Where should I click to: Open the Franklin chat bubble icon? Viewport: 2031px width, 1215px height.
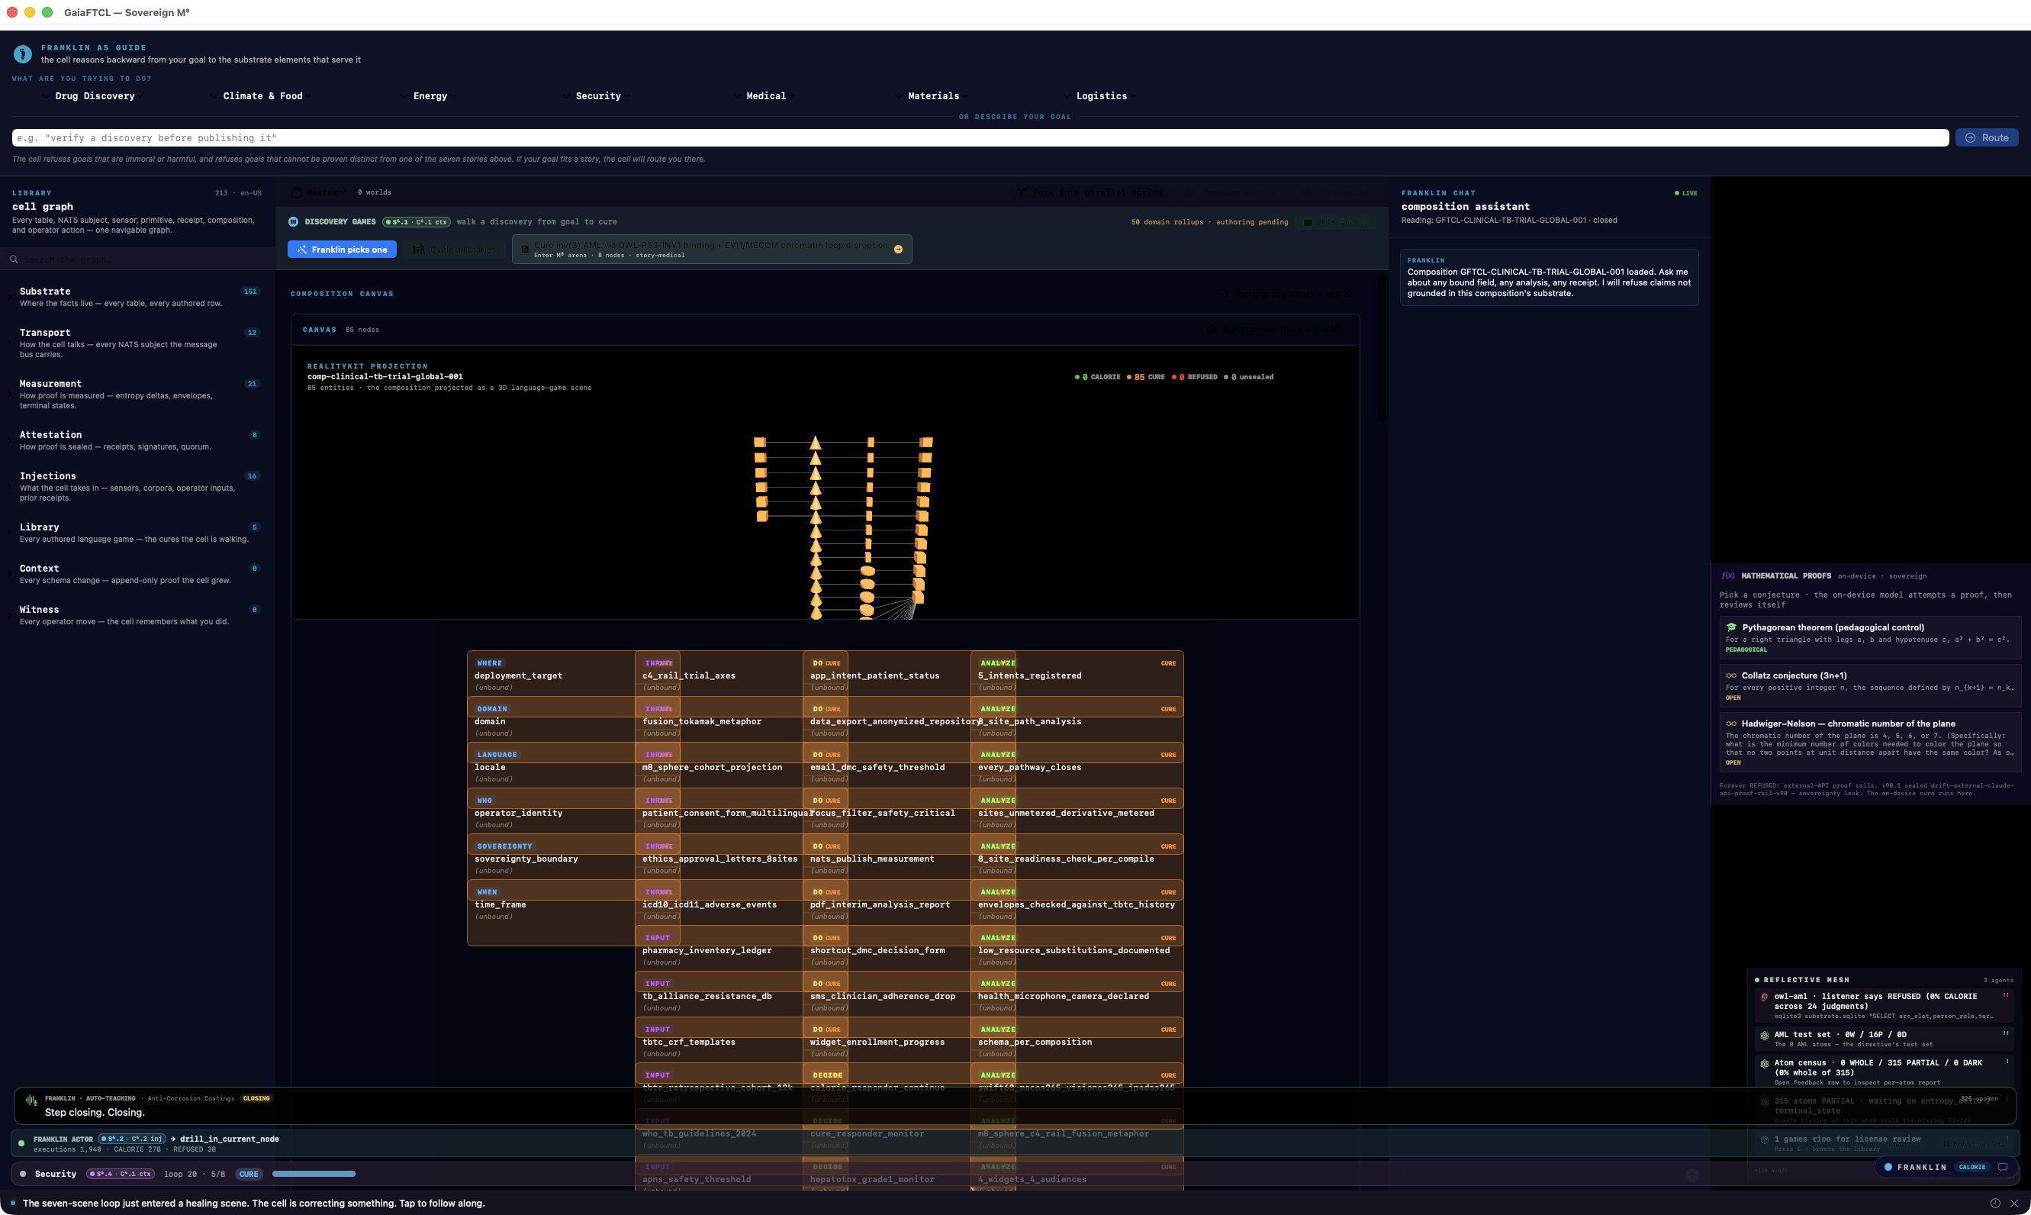2002,1168
